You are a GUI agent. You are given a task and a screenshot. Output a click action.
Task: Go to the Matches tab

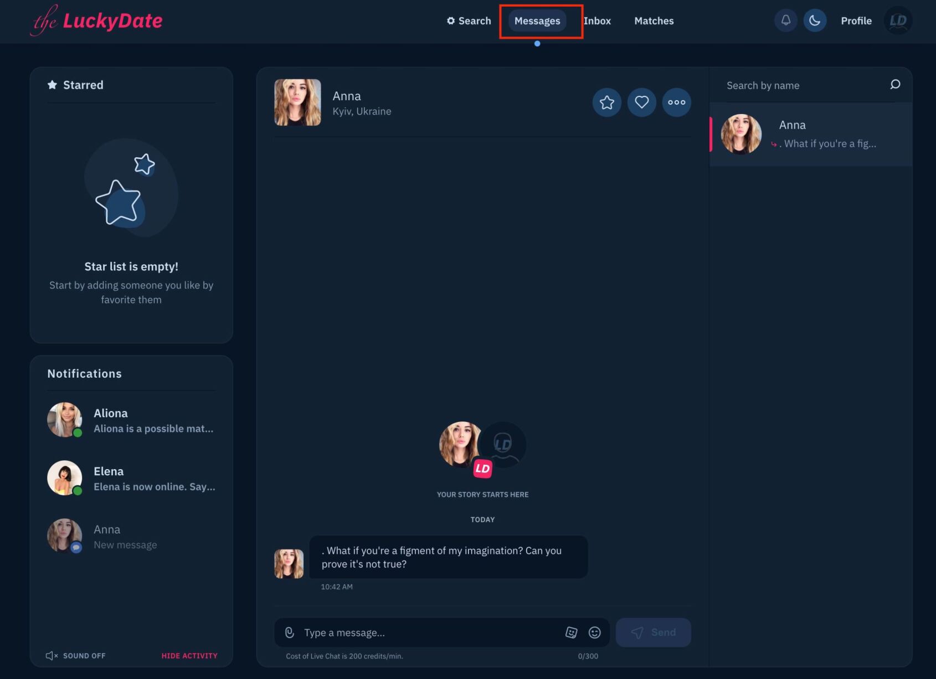[654, 21]
